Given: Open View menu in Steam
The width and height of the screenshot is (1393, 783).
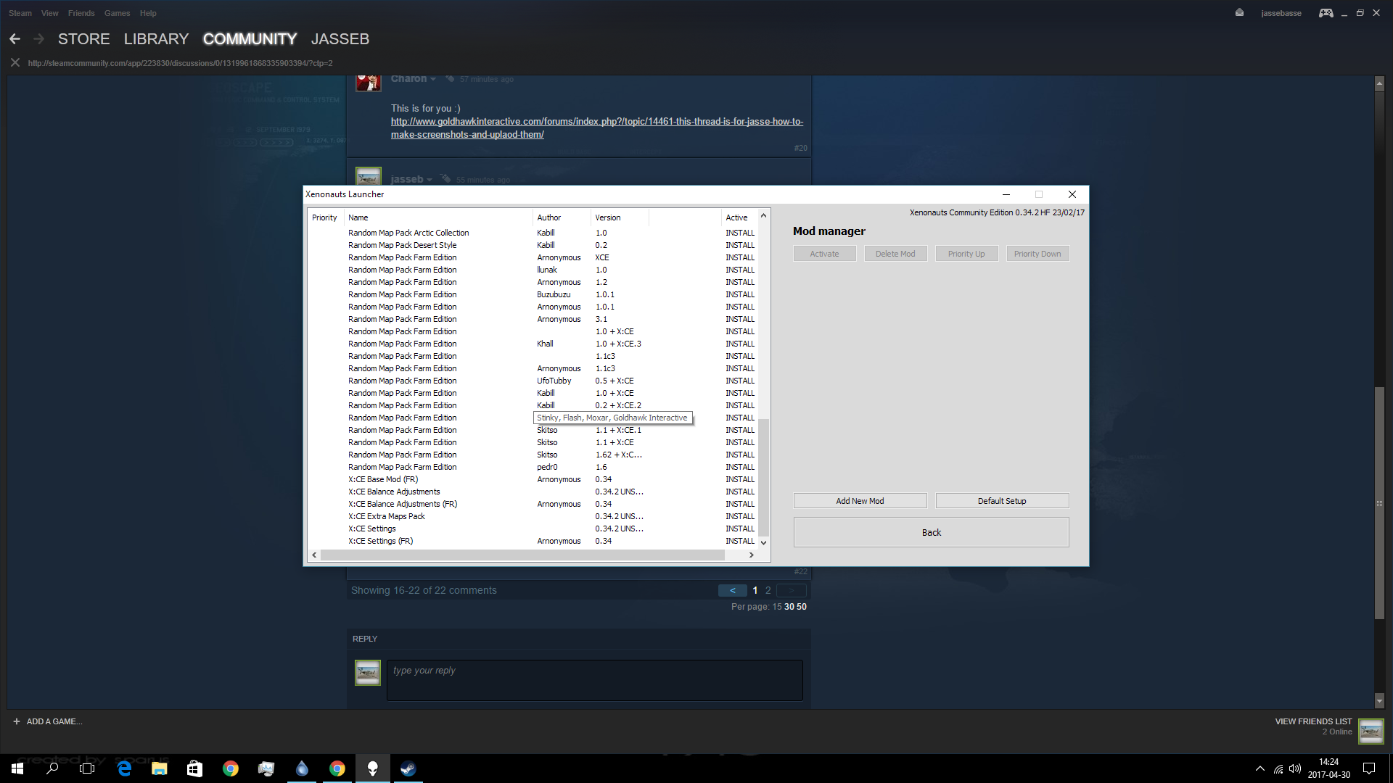Looking at the screenshot, I should click(x=50, y=13).
